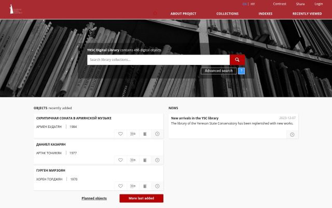The height and width of the screenshot is (208, 332).
Task: Click author Артак Тоникян
Action: 49,153
